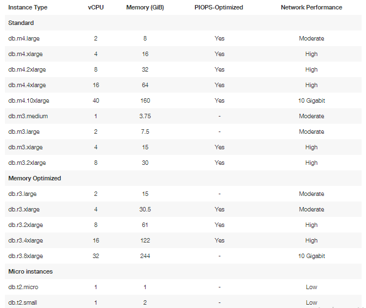The width and height of the screenshot is (366, 308).
Task: Select the db.t2.micro instance name
Action: click(23, 287)
